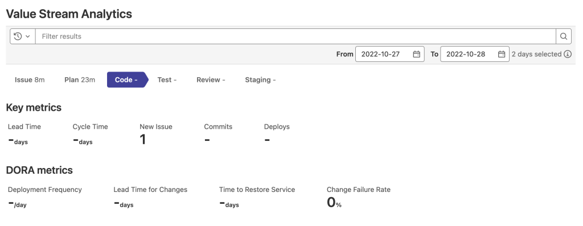Select the Plan stage tab
583x226 pixels.
click(80, 80)
